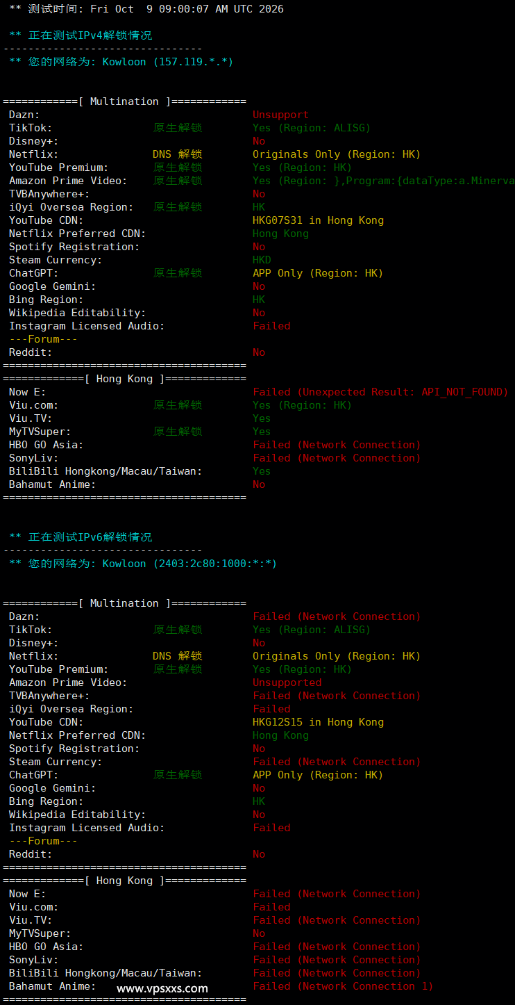Image resolution: width=515 pixels, height=1005 pixels.
Task: Click the red "Failed" result for Viu.com in IPv6
Action: tap(271, 907)
